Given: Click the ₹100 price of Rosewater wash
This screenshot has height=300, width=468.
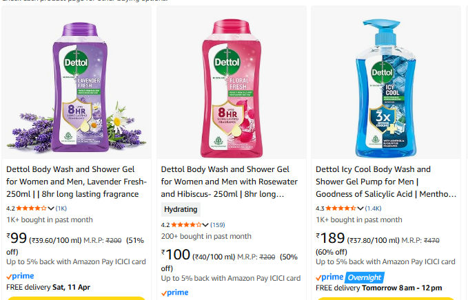Looking at the screenshot, I should pos(176,255).
